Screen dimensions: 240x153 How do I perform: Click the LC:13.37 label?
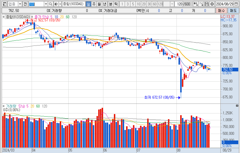(227, 16)
